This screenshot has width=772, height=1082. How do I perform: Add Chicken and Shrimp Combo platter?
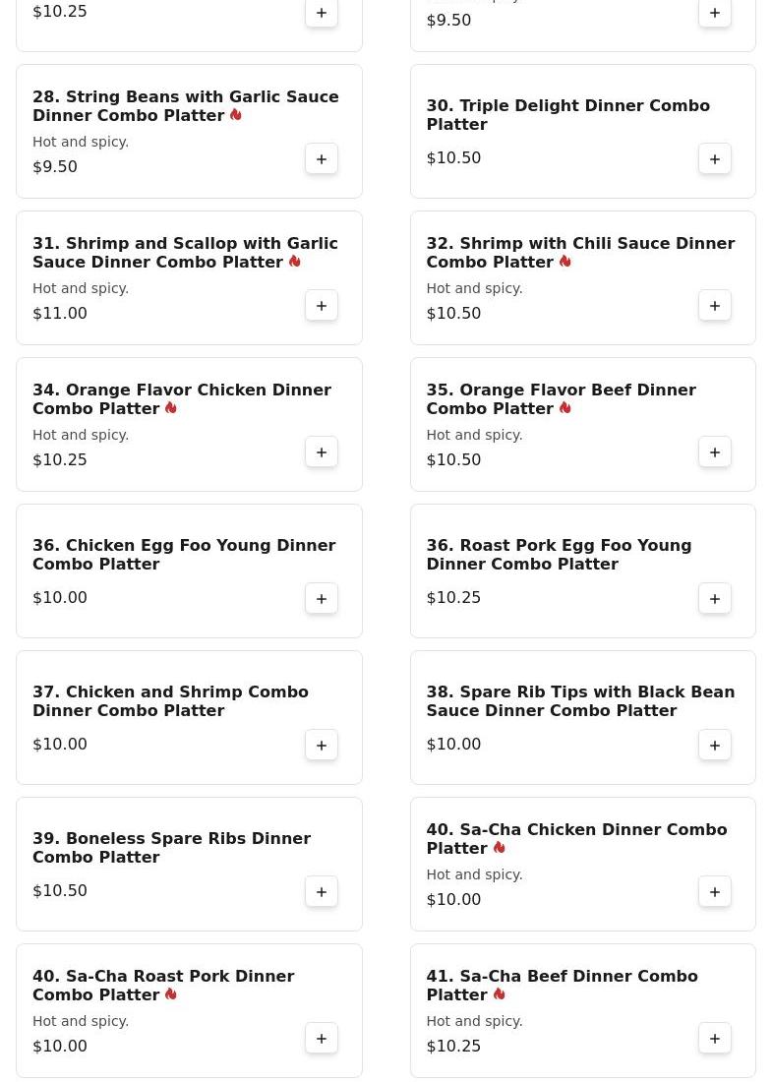322,746
